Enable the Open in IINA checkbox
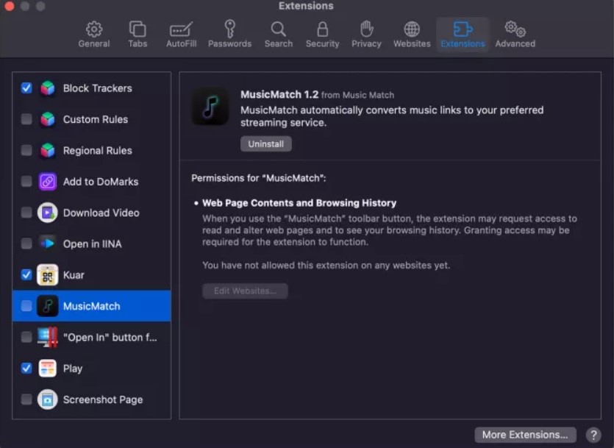Viewport: 614px width, 448px height. click(26, 243)
